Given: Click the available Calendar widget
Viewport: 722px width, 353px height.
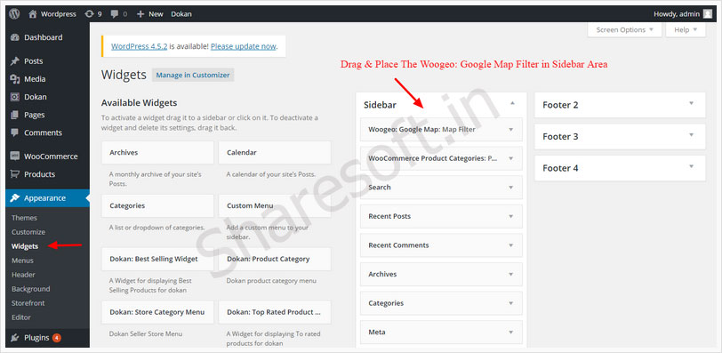Looking at the screenshot, I should [275, 152].
